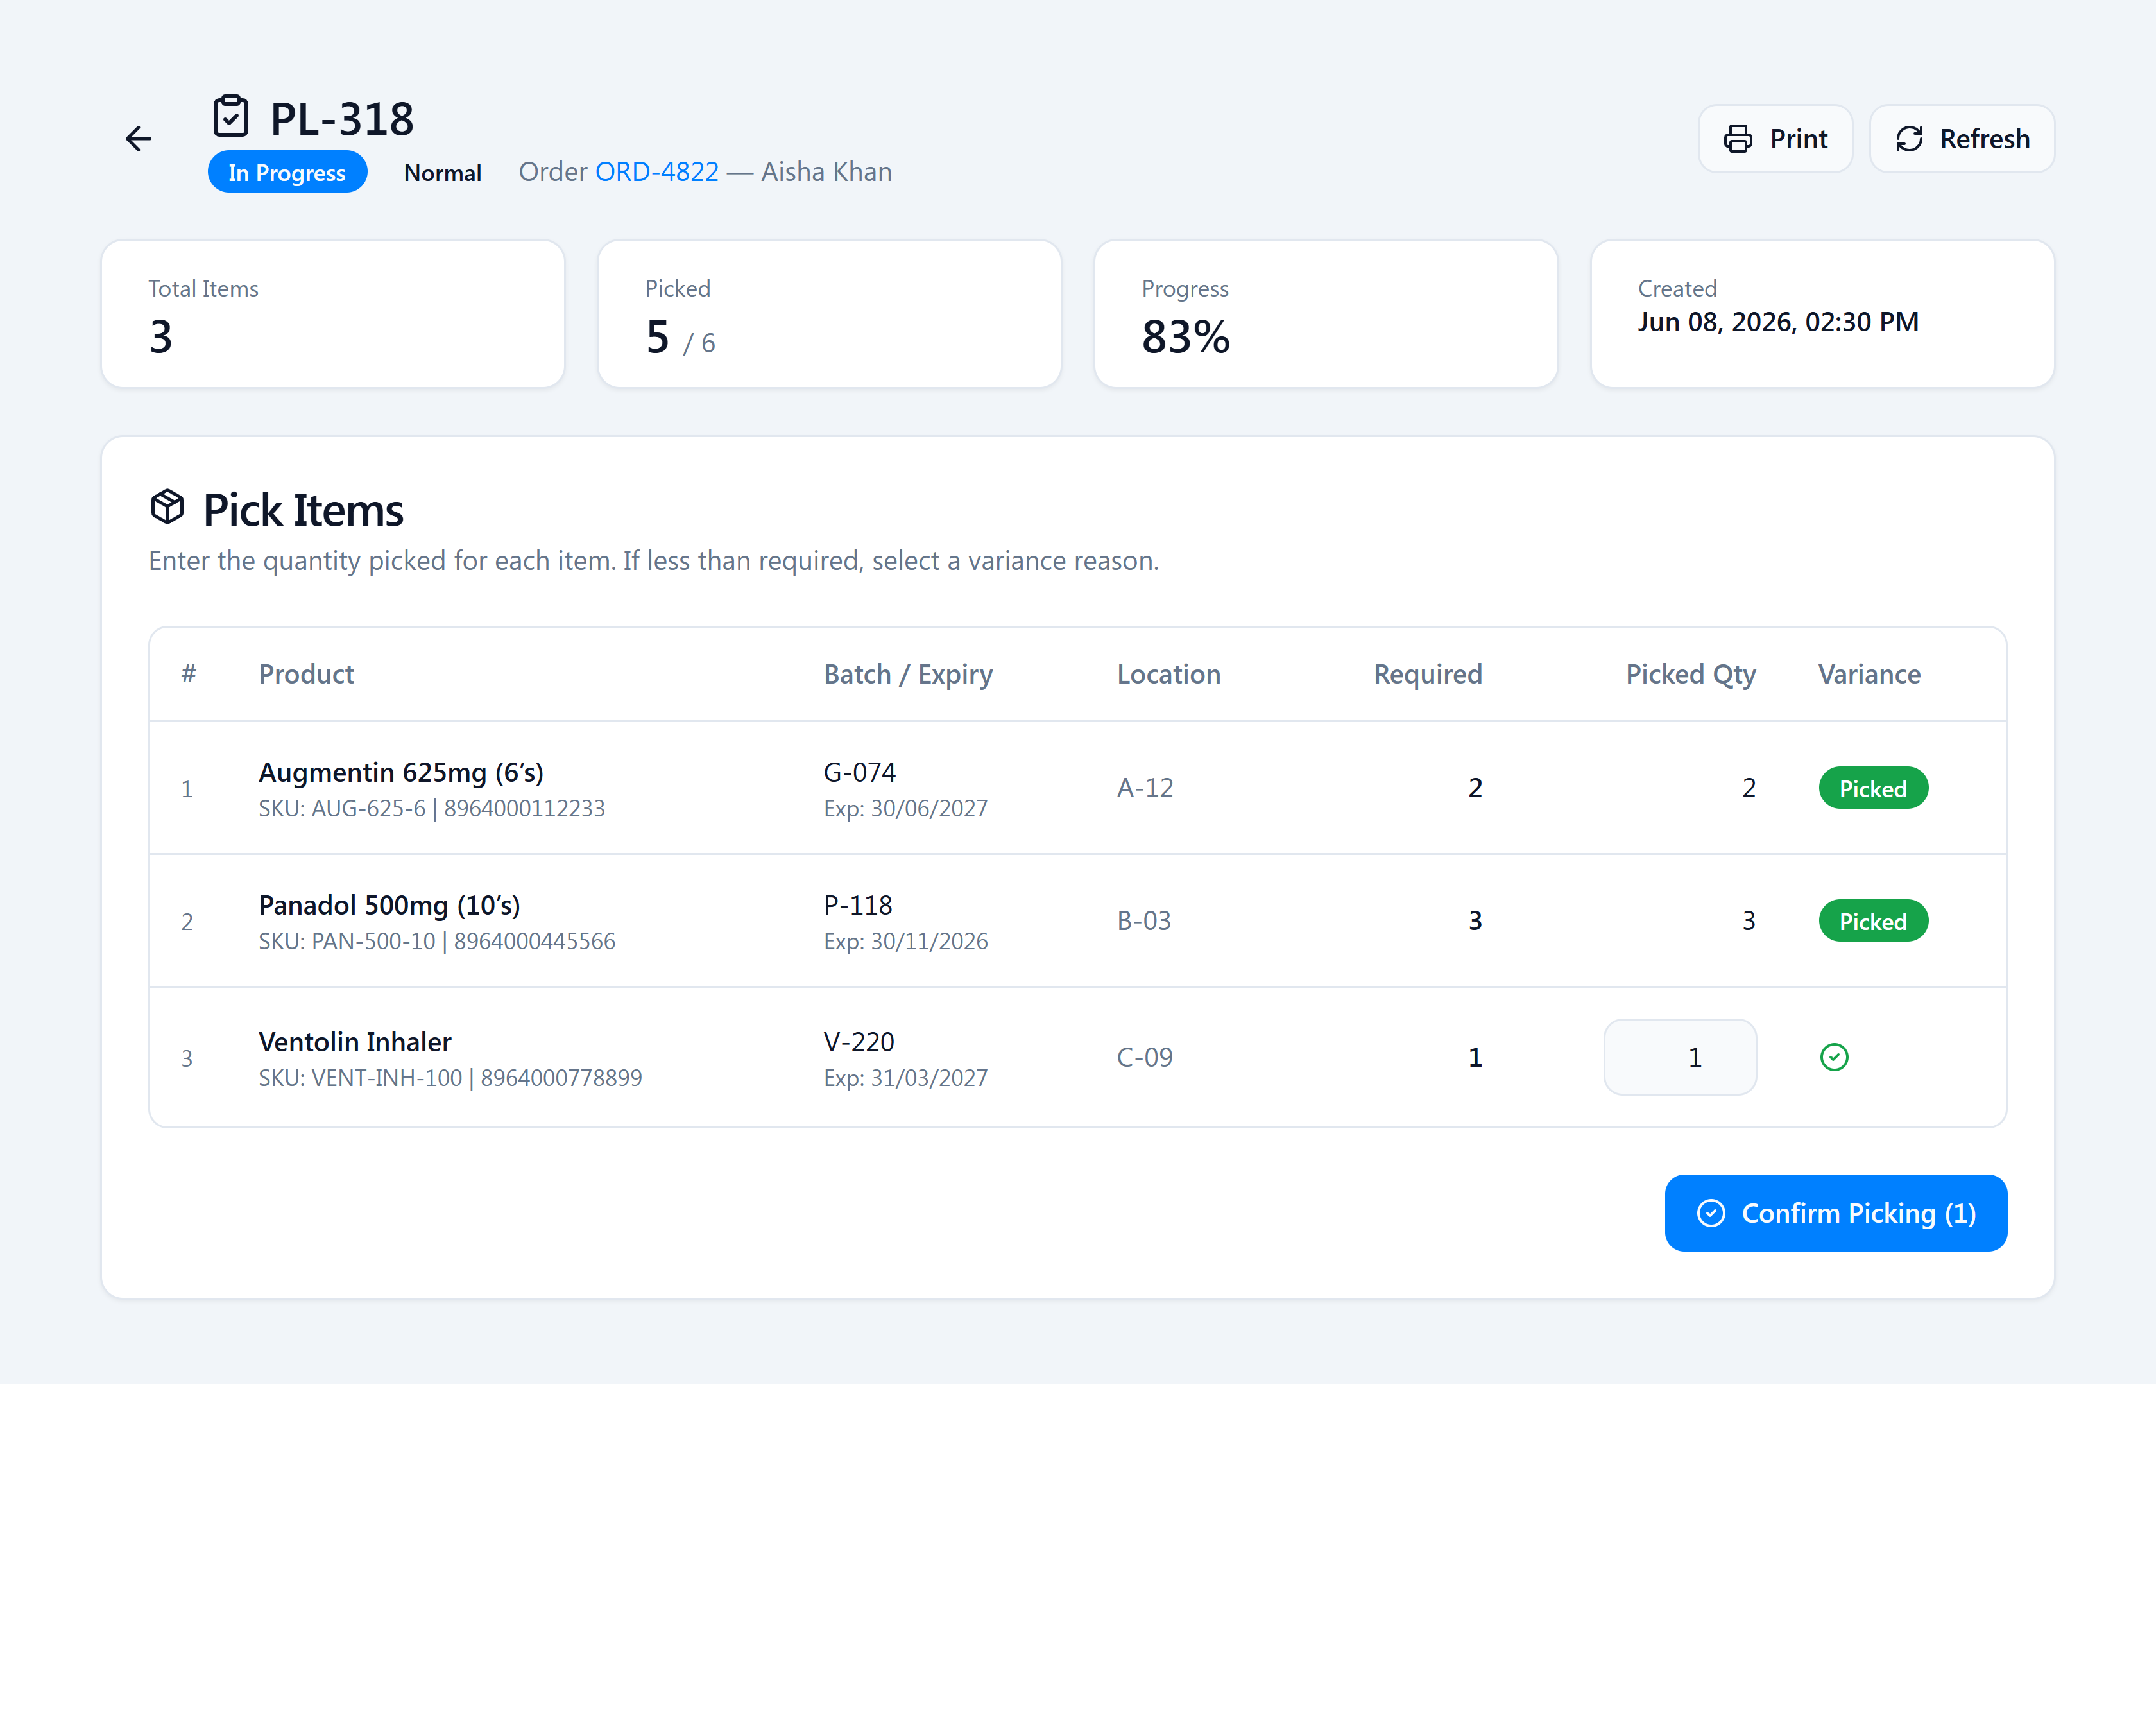Click the Created date Jun 08, 2026
The width and height of the screenshot is (2156, 1733).
pos(1777,322)
